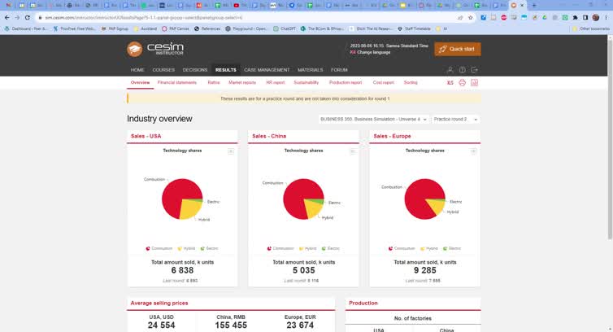Click the logout icon in header

(475, 70)
